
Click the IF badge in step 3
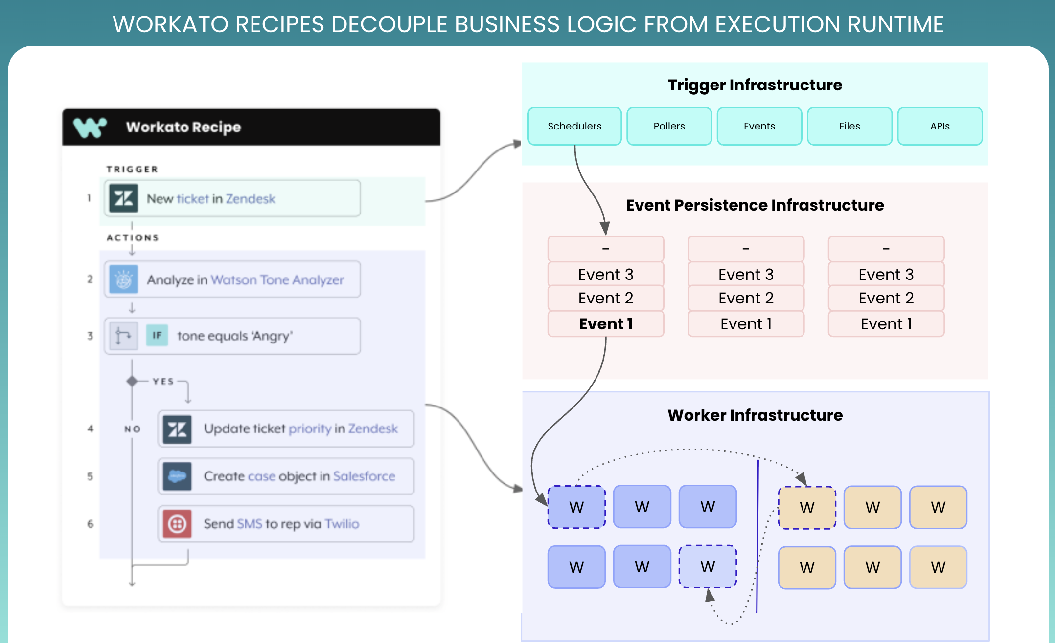(x=157, y=336)
